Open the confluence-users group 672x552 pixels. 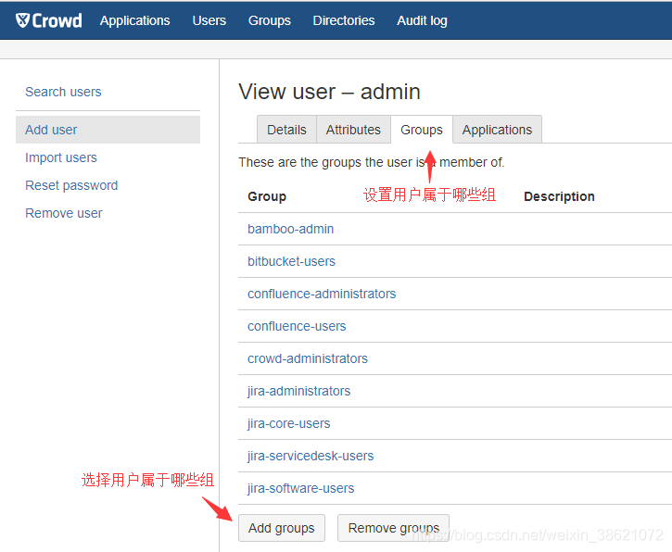pyautogui.click(x=297, y=326)
